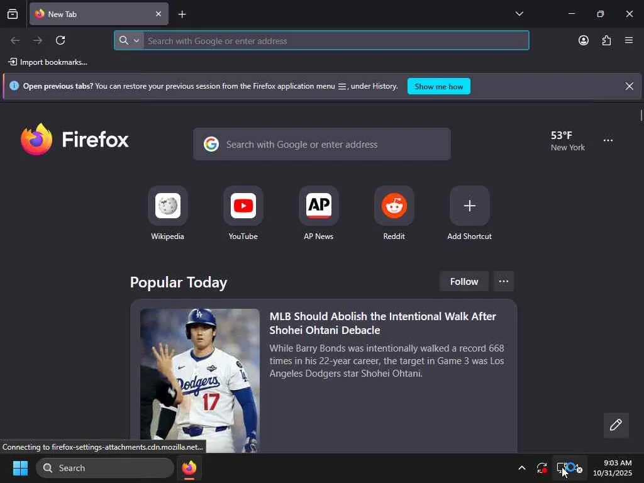Go forward one page
This screenshot has height=483, width=644.
point(38,40)
